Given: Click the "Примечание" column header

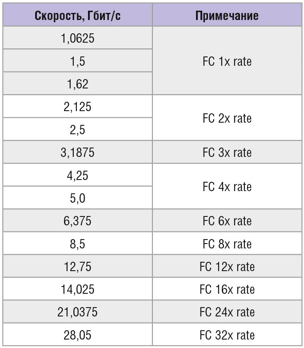Looking at the screenshot, I should point(227,16).
